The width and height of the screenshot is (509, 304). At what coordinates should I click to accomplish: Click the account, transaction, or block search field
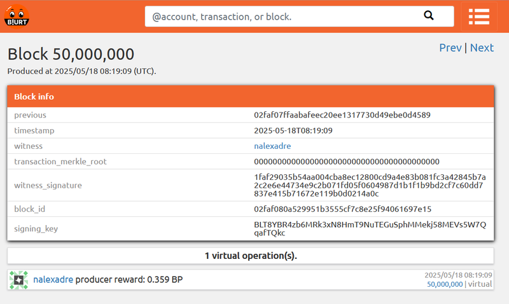[299, 17]
